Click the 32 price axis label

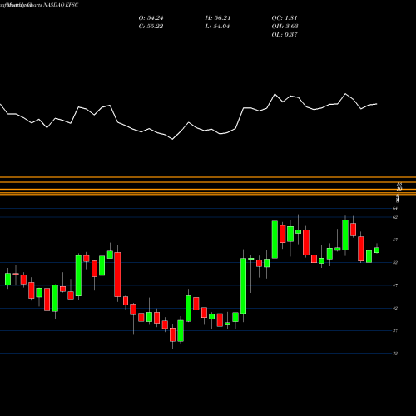click(395, 354)
